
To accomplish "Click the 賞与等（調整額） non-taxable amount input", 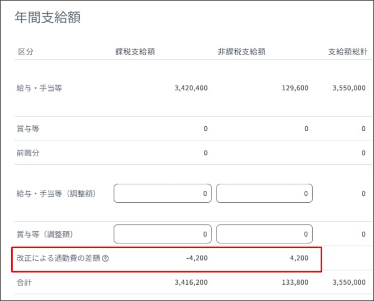I will coord(264,234).
